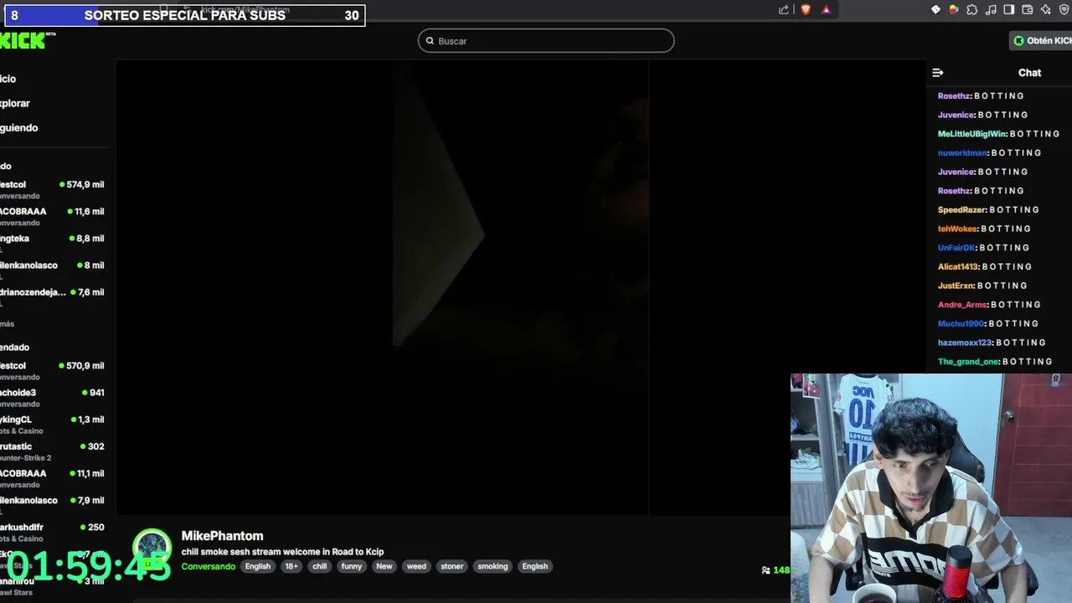Collapse the chat panel with arrow icon
This screenshot has width=1072, height=603.
click(x=938, y=73)
